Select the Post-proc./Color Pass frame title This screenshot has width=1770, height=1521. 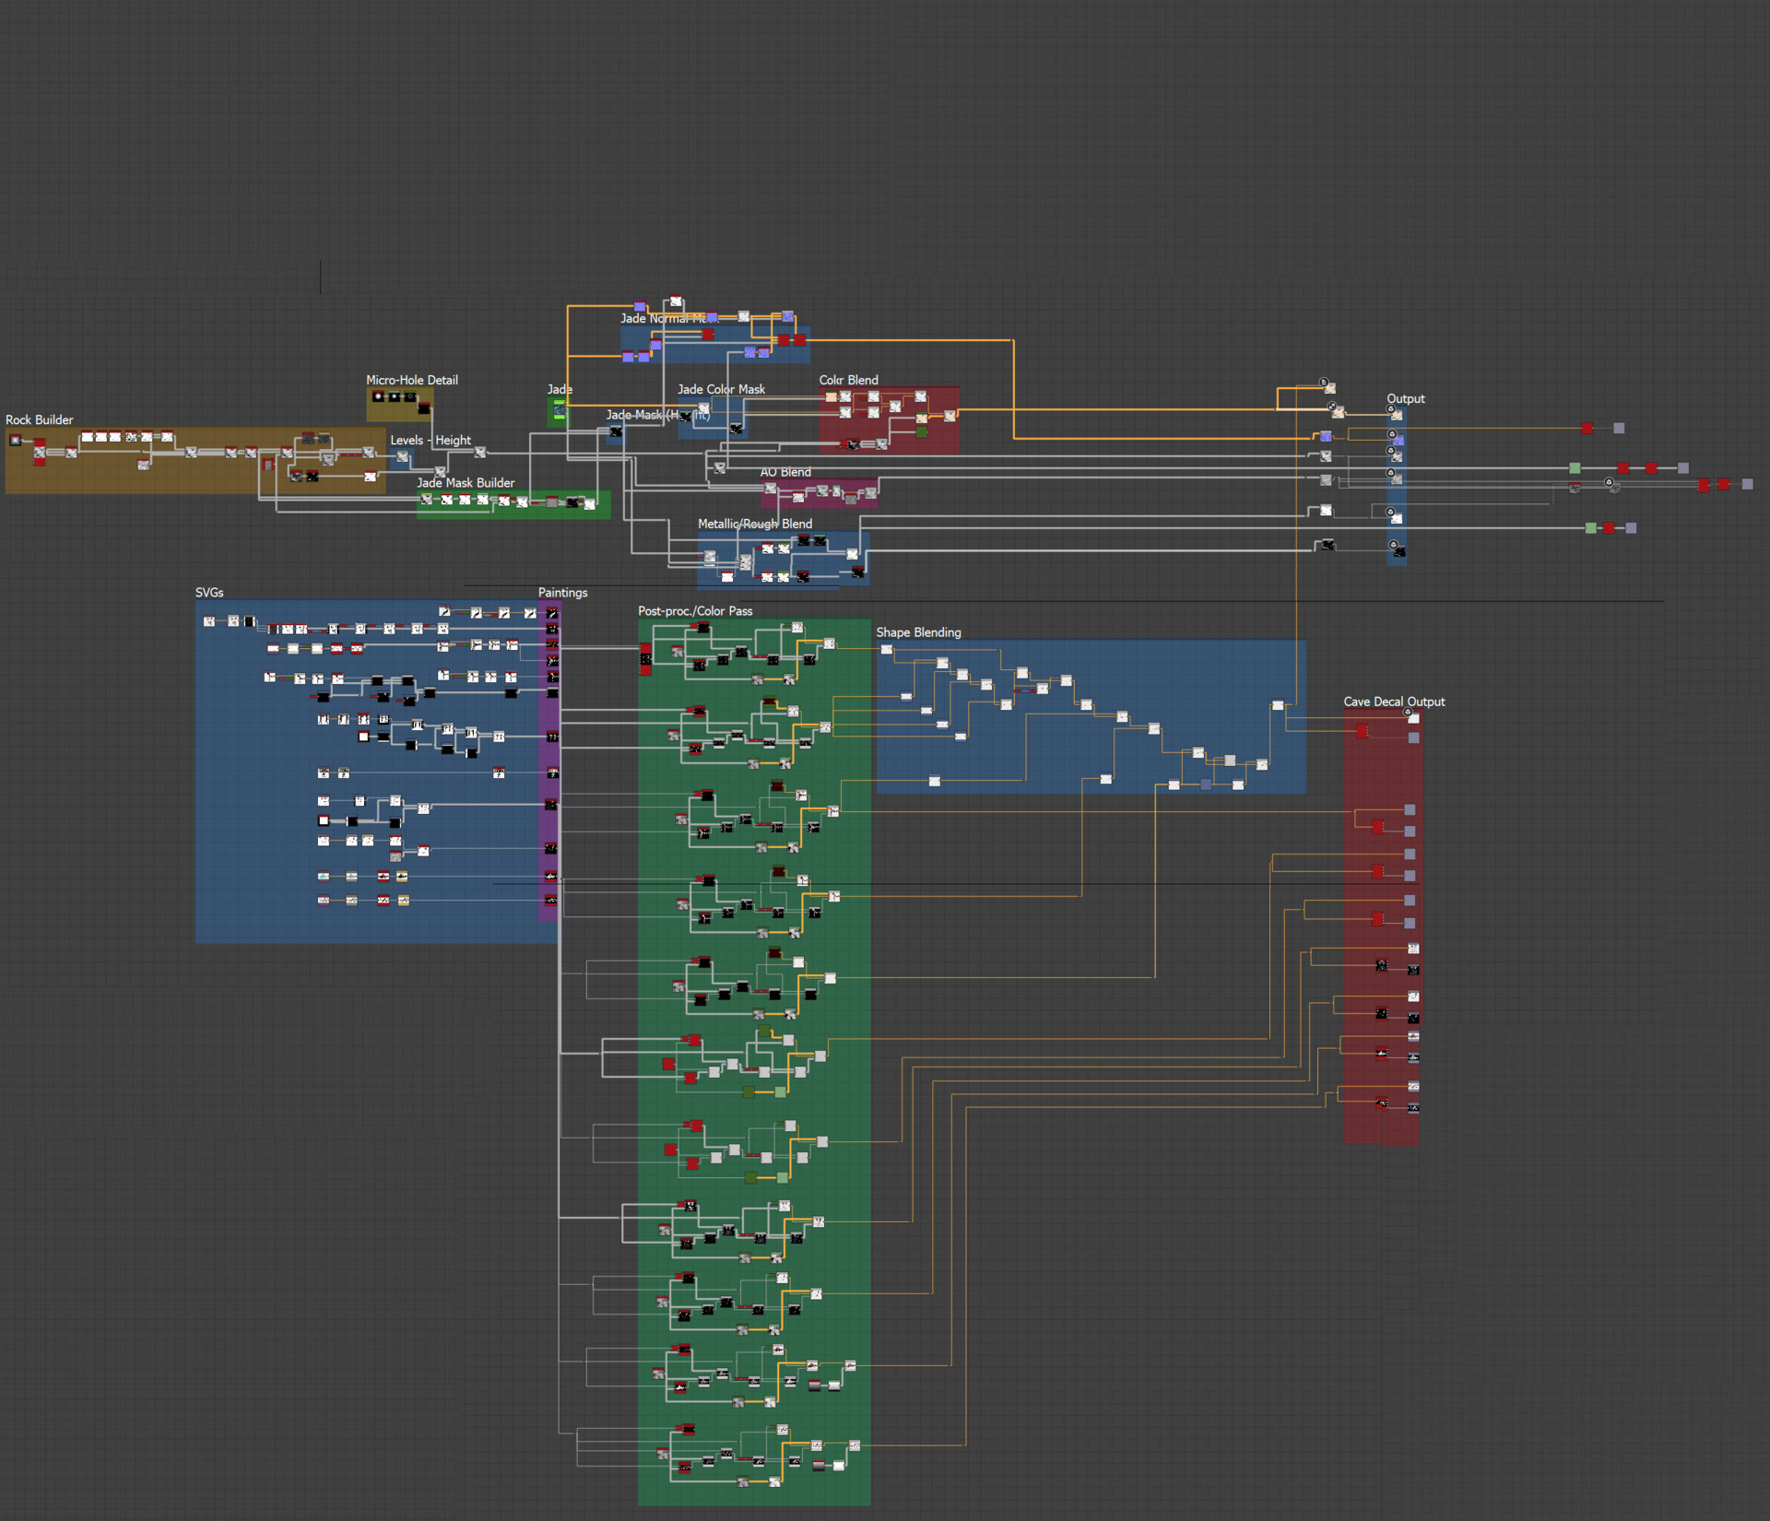click(x=695, y=611)
